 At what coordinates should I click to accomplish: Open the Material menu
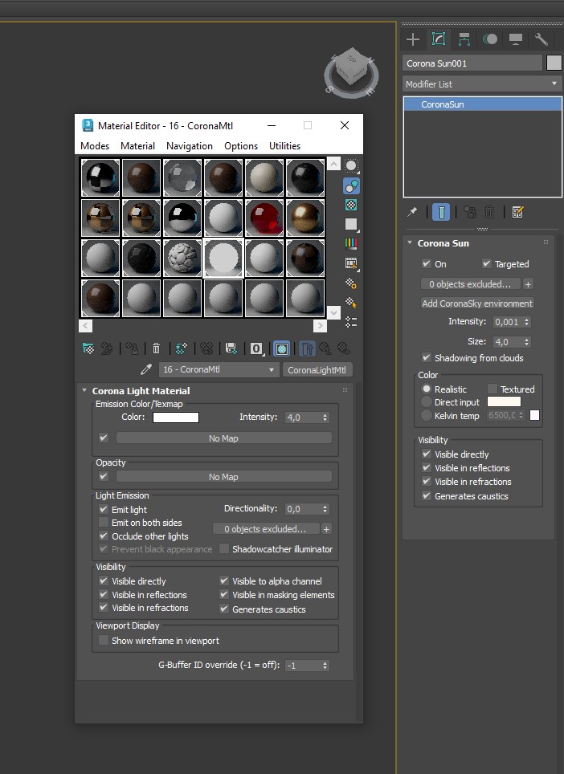click(138, 145)
